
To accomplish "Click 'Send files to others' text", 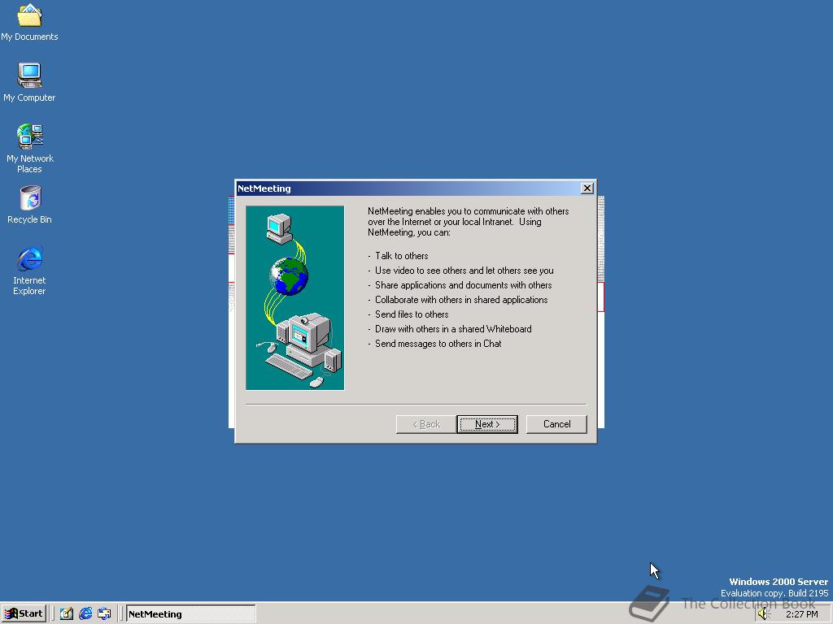I will coord(412,314).
